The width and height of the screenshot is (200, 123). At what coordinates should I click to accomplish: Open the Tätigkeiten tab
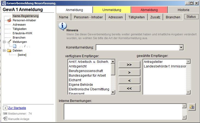pyautogui.click(x=136, y=17)
